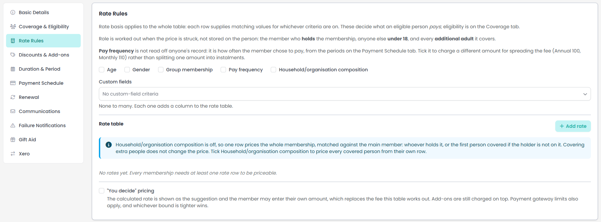Click the Renewal refresh icon

coord(13,97)
